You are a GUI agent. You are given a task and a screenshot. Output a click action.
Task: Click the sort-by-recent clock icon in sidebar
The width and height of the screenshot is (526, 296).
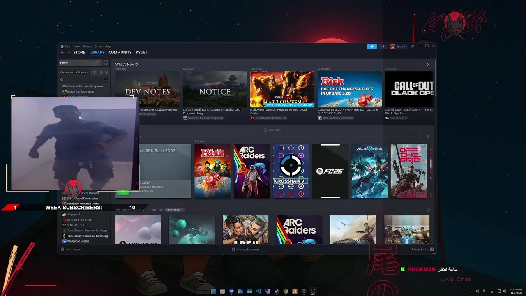click(101, 72)
